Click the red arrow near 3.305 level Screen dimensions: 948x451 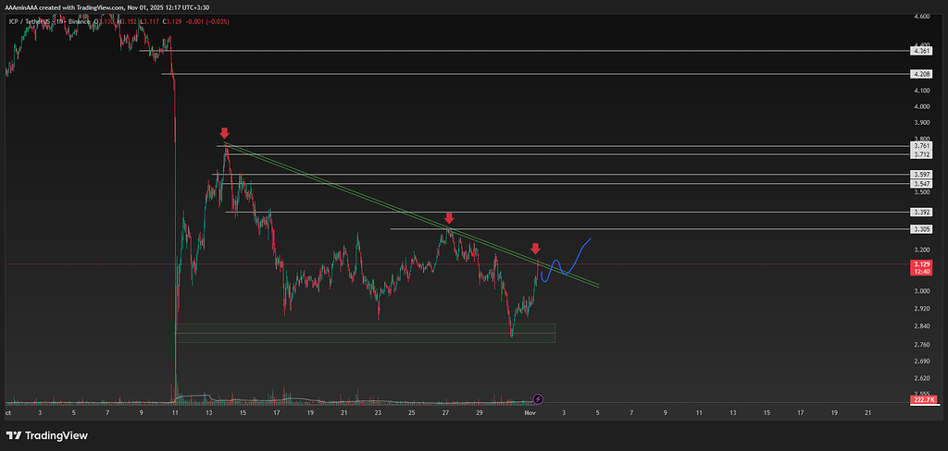click(449, 218)
